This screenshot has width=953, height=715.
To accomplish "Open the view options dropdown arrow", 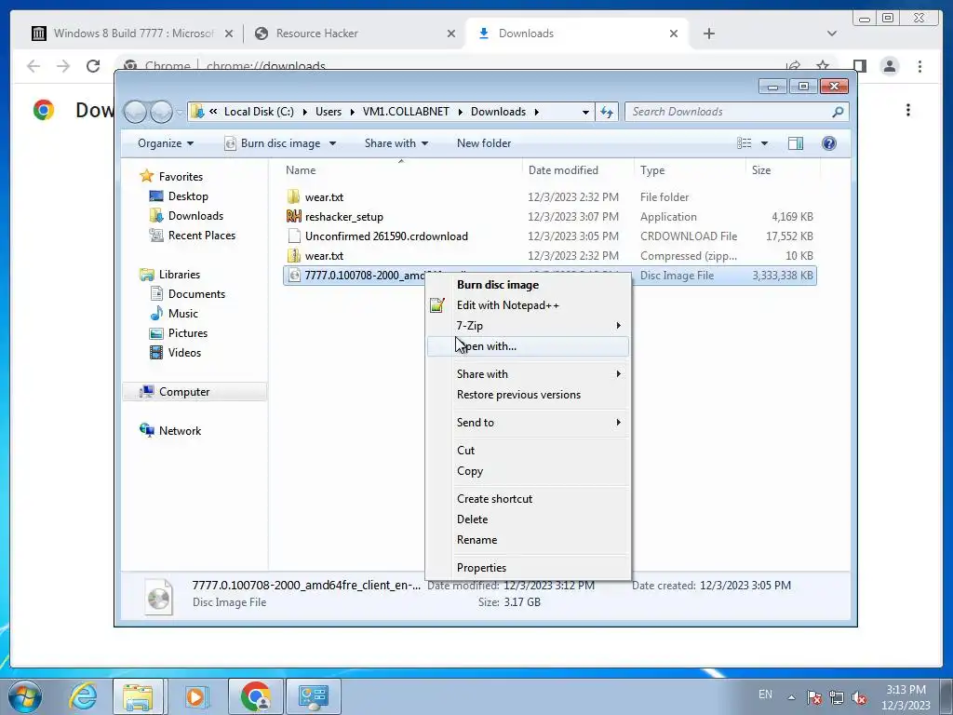I will 765,143.
